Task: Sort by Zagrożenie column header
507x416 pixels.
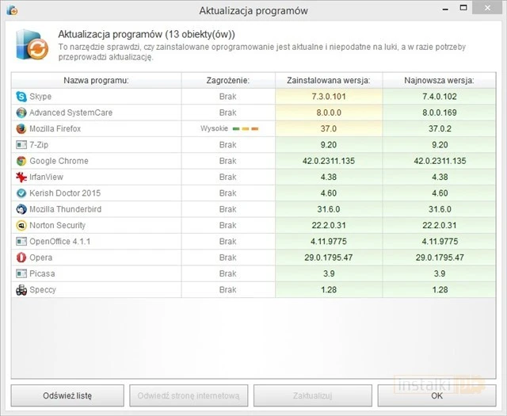Action: [228, 80]
